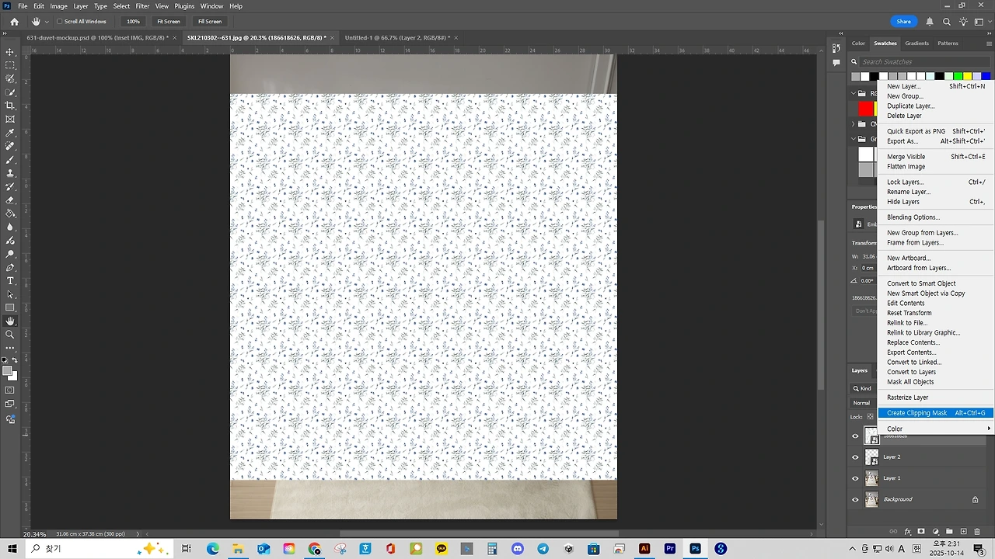Switch to the Gradients tab
995x559 pixels.
pos(917,43)
